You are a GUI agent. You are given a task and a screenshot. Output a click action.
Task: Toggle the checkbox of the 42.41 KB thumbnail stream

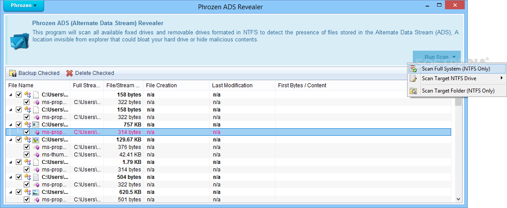tap(27, 155)
